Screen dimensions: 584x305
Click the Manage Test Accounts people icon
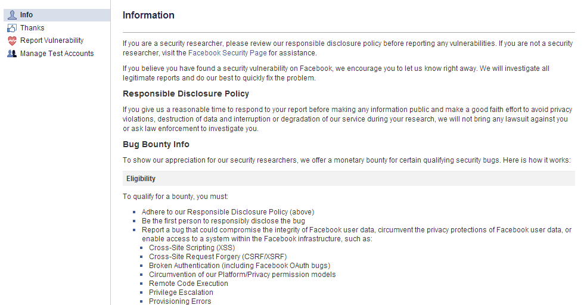tap(12, 54)
